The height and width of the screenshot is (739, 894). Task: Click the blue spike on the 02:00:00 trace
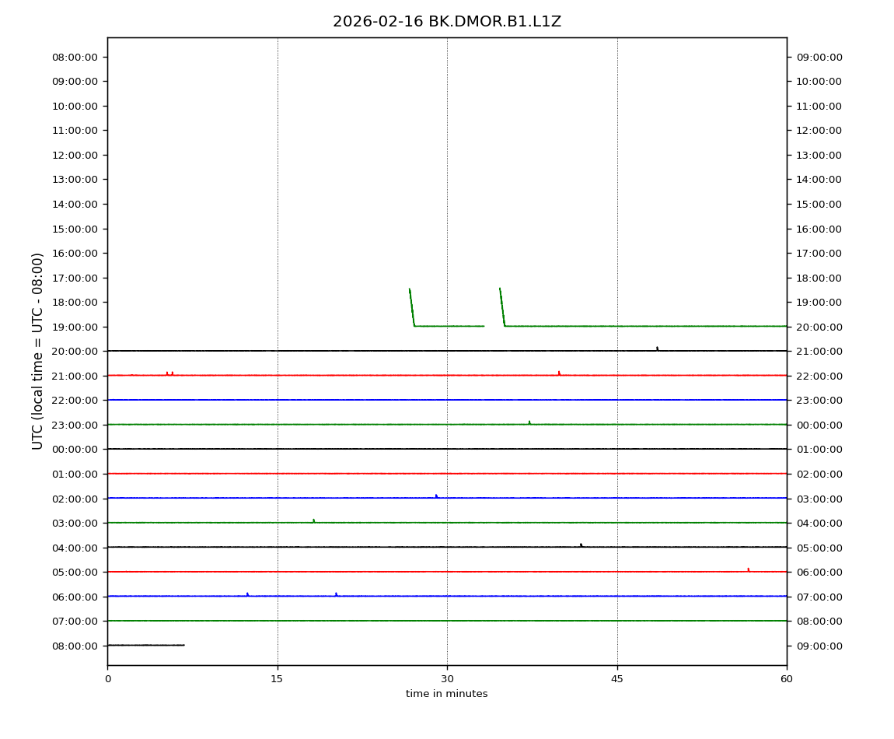pos(436,496)
